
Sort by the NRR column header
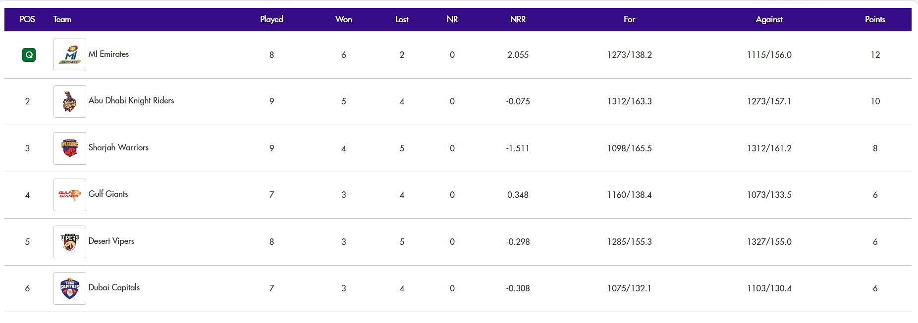(518, 19)
